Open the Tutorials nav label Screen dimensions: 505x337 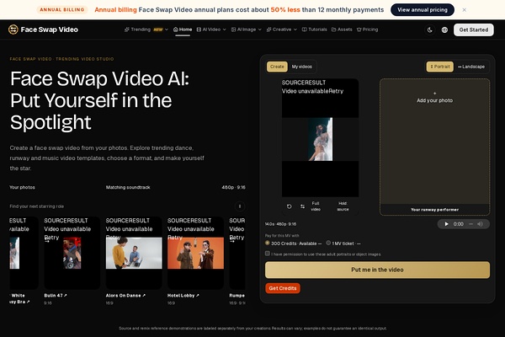tap(317, 29)
